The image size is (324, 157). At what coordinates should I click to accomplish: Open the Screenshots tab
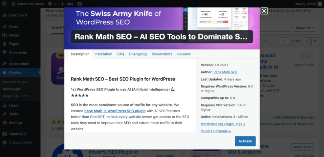pos(162,54)
